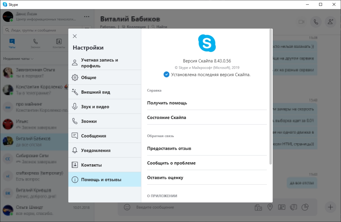
Task: Open the Chats (Чаты) tab
Action: click(12, 44)
